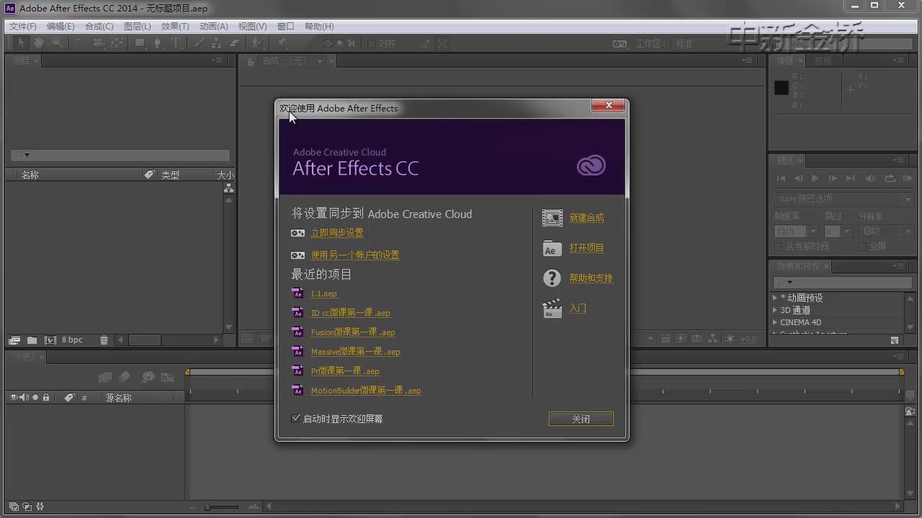Open the composition selector dropdown arrow
Viewport: 922px width, 518px height.
tap(320, 61)
